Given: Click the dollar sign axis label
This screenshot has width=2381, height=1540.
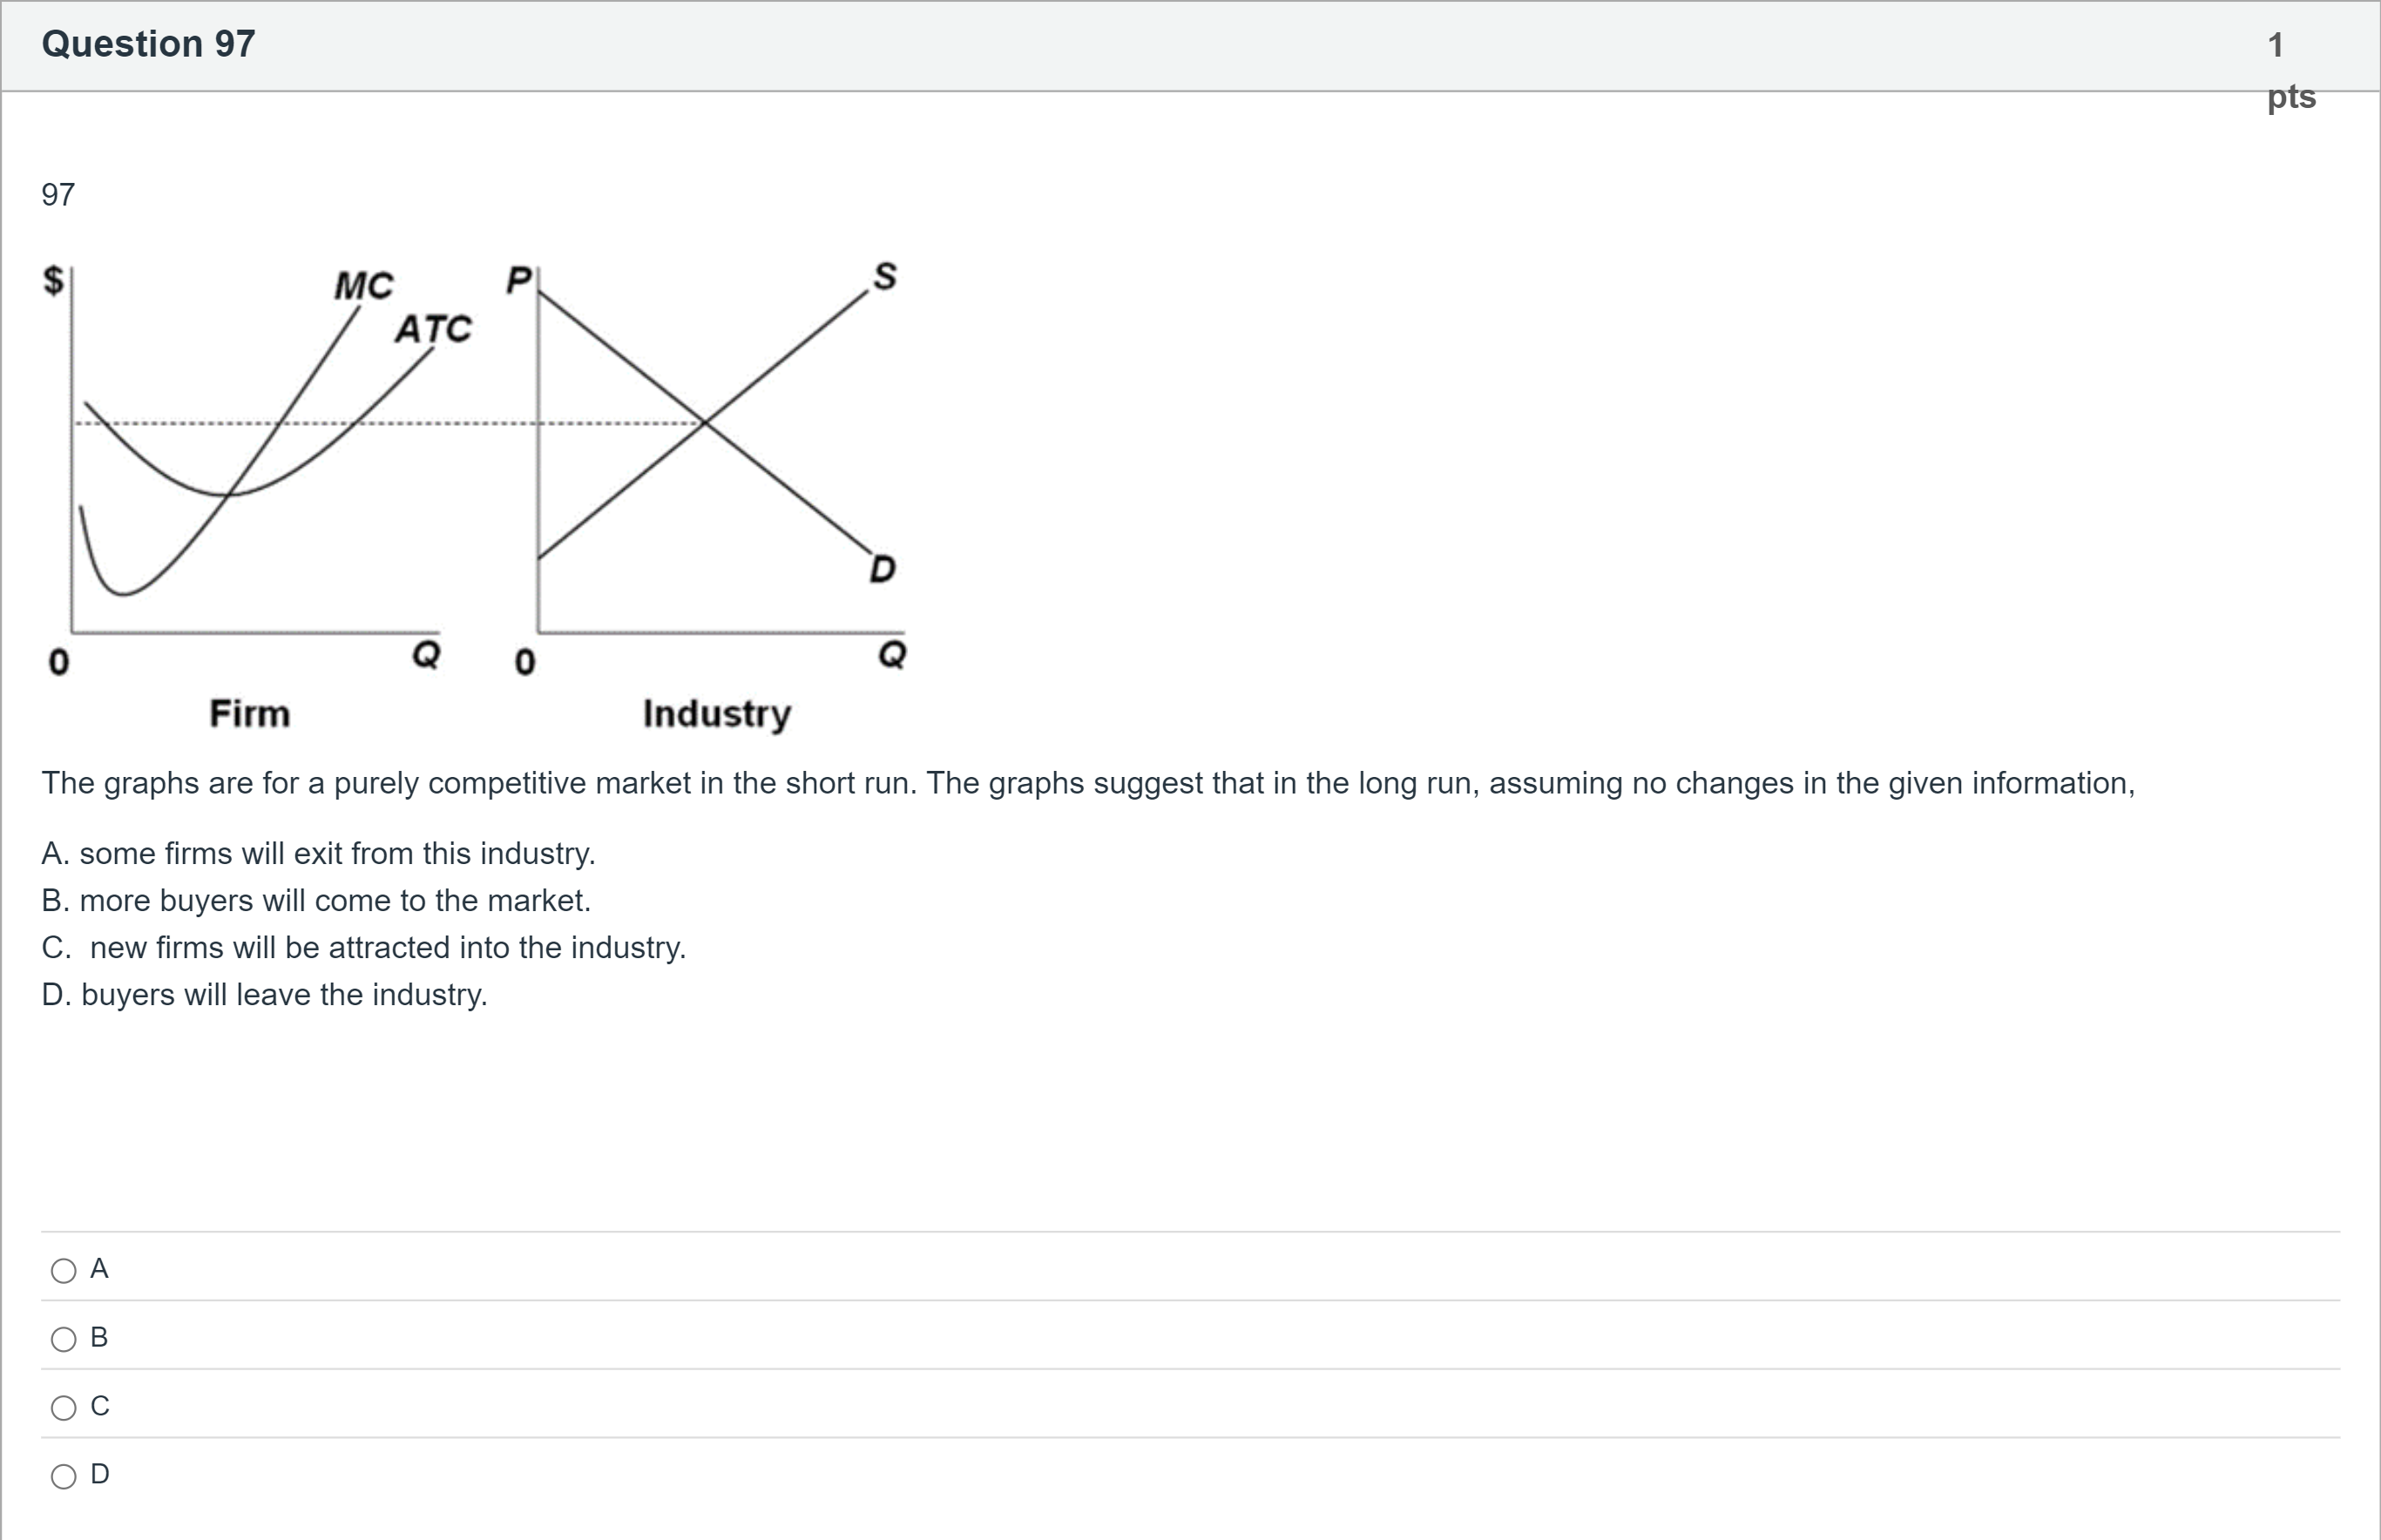Looking at the screenshot, I should [54, 281].
